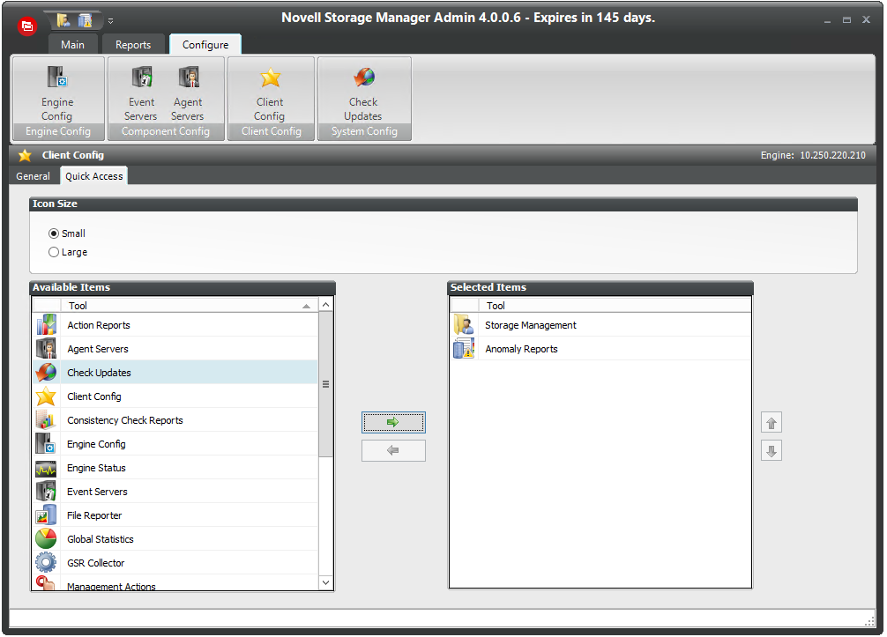Screen dimensions: 887x637
Task: Click the Available Items scrollbar thumb
Action: pos(326,384)
